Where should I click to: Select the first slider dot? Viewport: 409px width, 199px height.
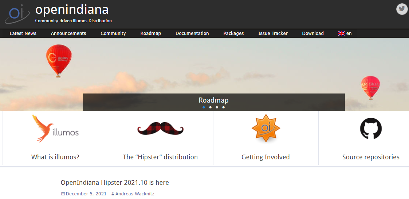tap(204, 107)
